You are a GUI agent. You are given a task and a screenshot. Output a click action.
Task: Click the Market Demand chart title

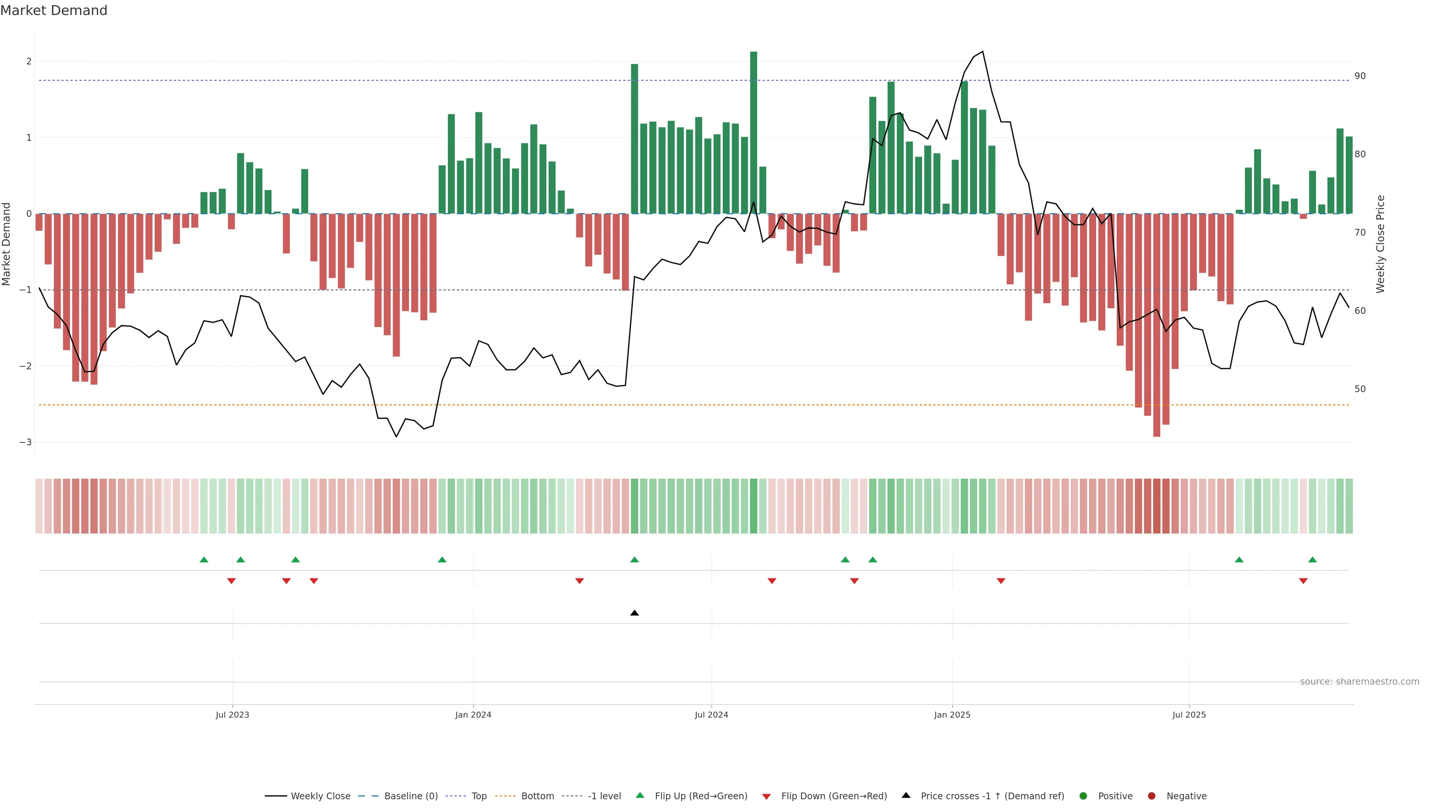click(x=54, y=10)
